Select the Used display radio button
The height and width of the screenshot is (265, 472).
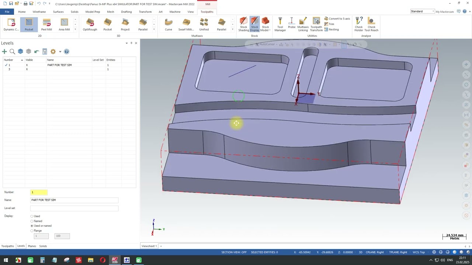32,216
